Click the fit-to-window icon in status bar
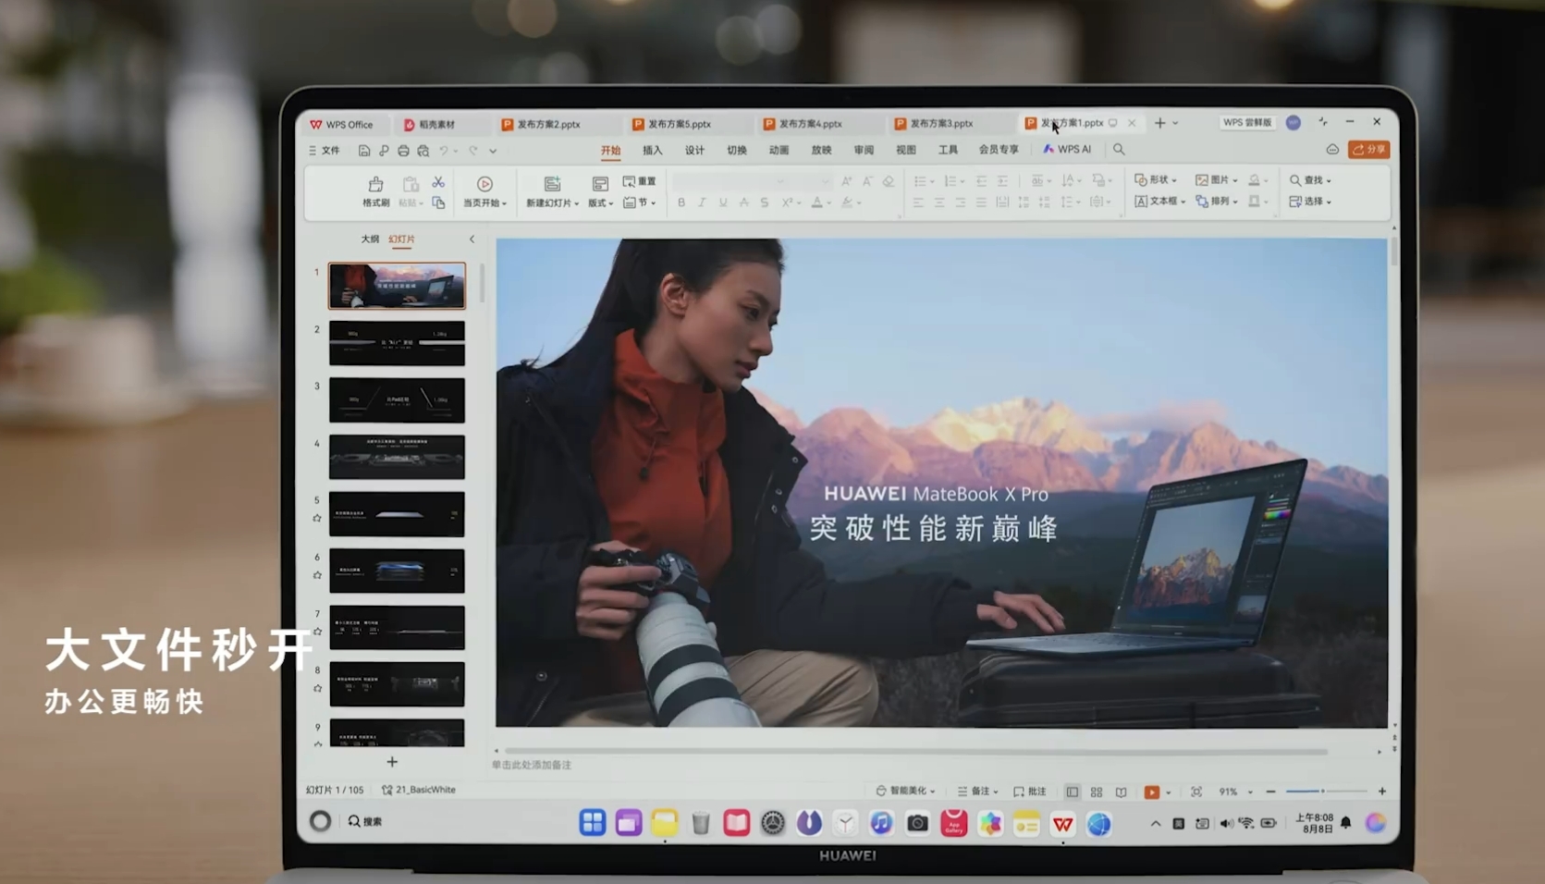The height and width of the screenshot is (884, 1545). click(x=1196, y=792)
